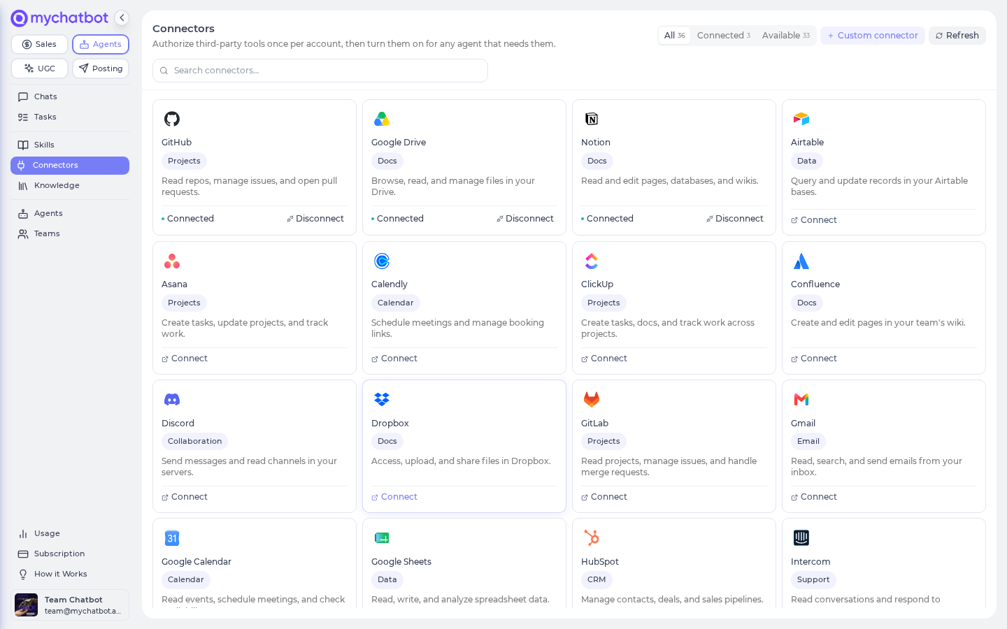The image size is (1007, 629).
Task: Click the Asana logo icon
Action: pyautogui.click(x=172, y=261)
